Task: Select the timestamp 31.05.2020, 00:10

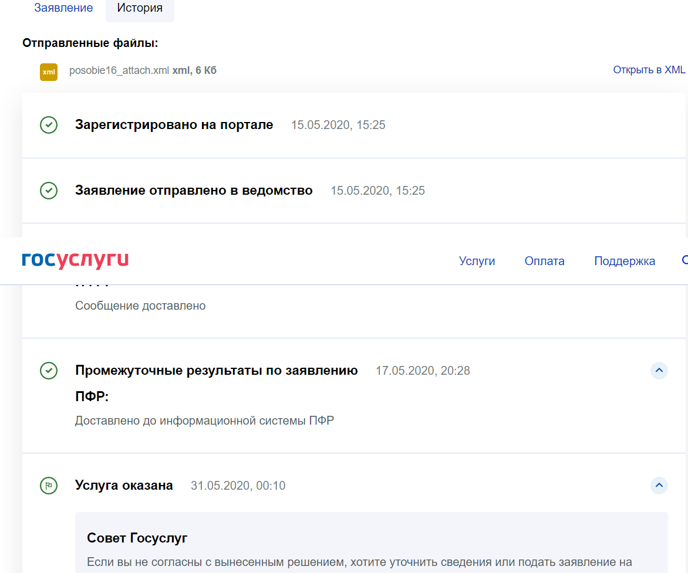Action: [x=238, y=485]
